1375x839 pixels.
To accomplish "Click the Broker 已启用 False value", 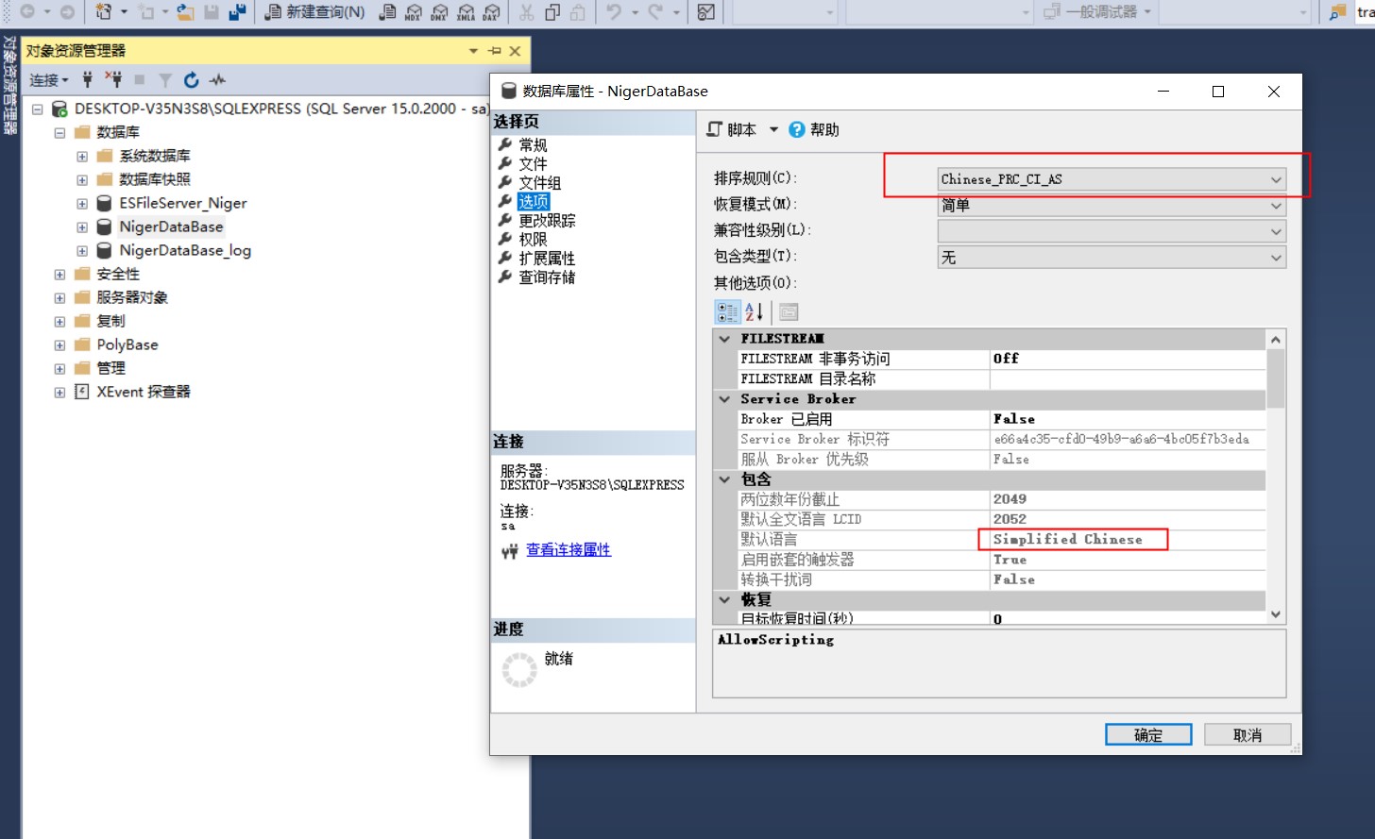I will pos(1014,419).
